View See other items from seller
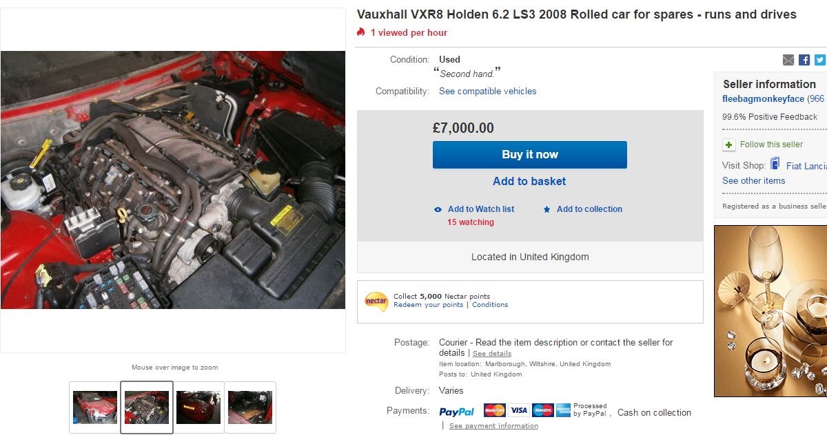827x435 pixels. click(x=753, y=180)
